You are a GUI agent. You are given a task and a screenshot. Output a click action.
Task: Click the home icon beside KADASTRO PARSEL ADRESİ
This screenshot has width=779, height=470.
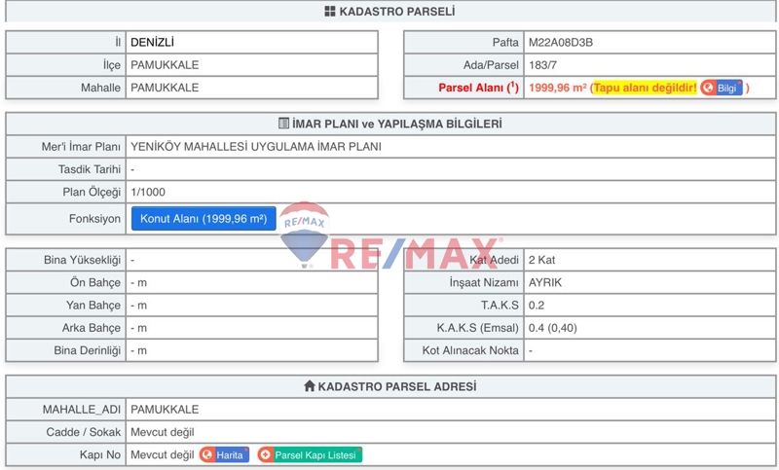click(309, 386)
